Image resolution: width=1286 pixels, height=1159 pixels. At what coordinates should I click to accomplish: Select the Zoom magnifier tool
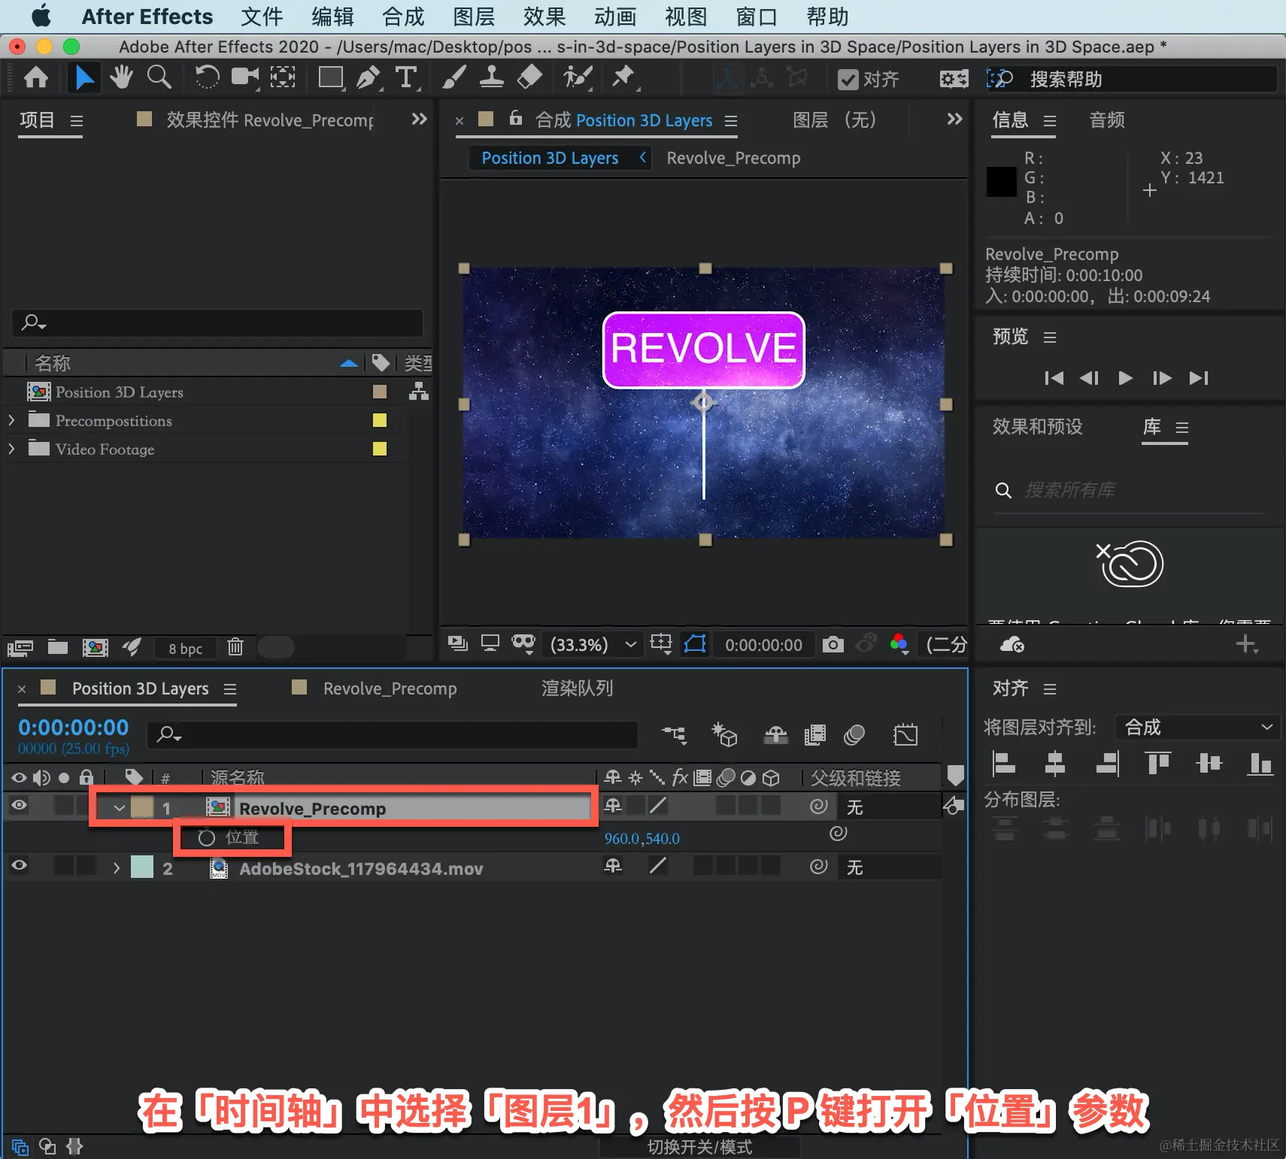click(159, 77)
